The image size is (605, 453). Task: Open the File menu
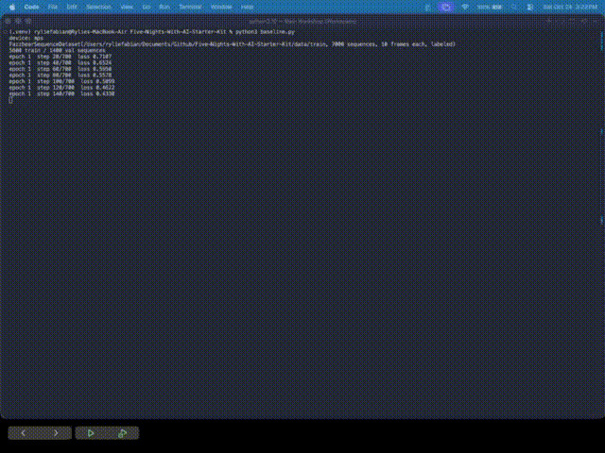click(53, 7)
